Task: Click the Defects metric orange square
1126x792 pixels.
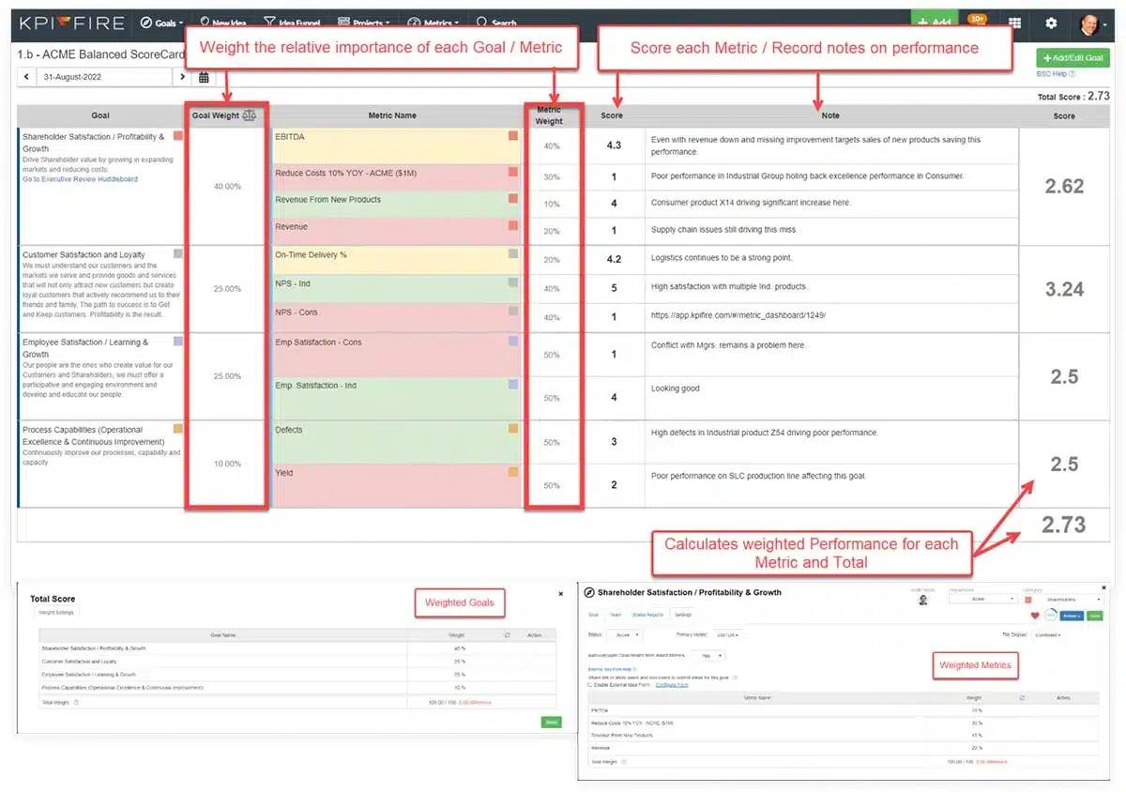Action: pos(513,429)
